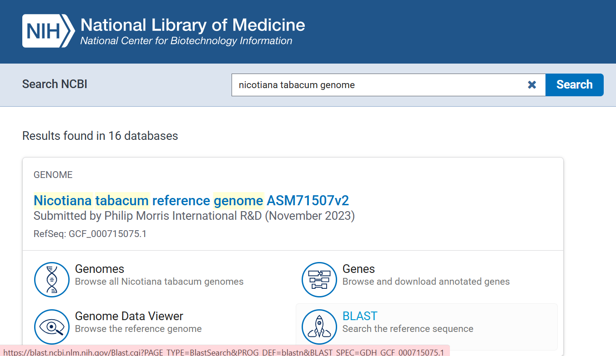Click Browse and download annotated genes description
616x356 pixels.
[x=426, y=282]
